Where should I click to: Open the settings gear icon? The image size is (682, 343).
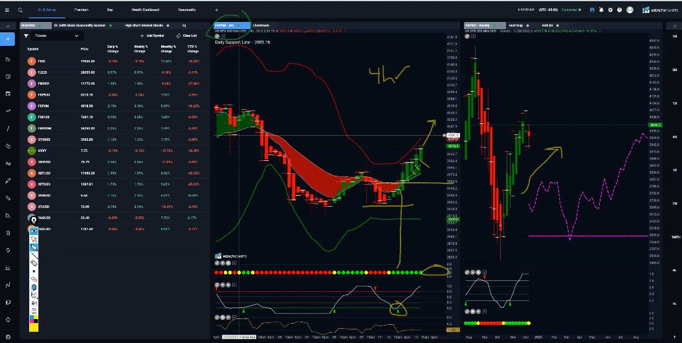click(610, 10)
